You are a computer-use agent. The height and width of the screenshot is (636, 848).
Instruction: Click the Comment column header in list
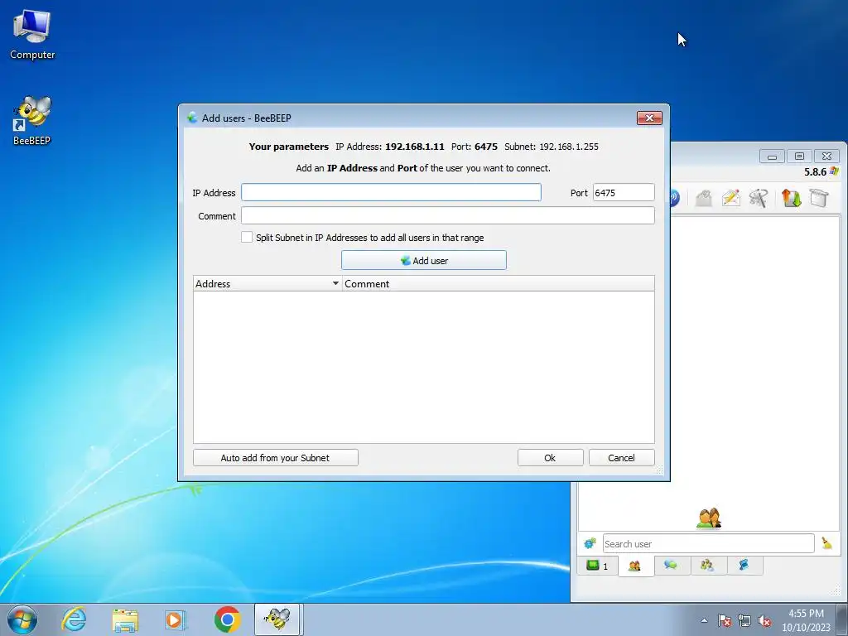click(498, 284)
